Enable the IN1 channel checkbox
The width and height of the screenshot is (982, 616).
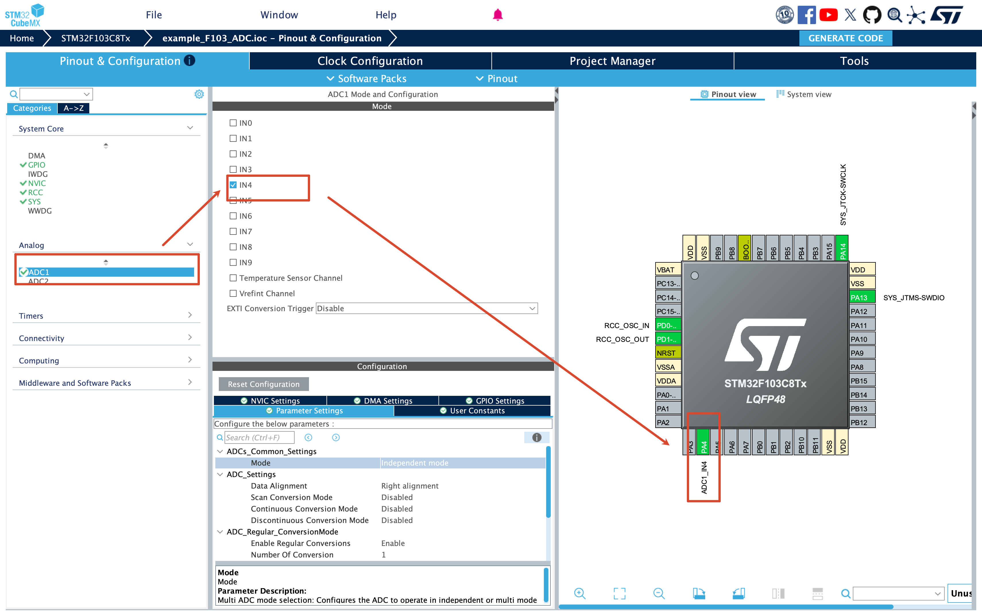tap(233, 138)
